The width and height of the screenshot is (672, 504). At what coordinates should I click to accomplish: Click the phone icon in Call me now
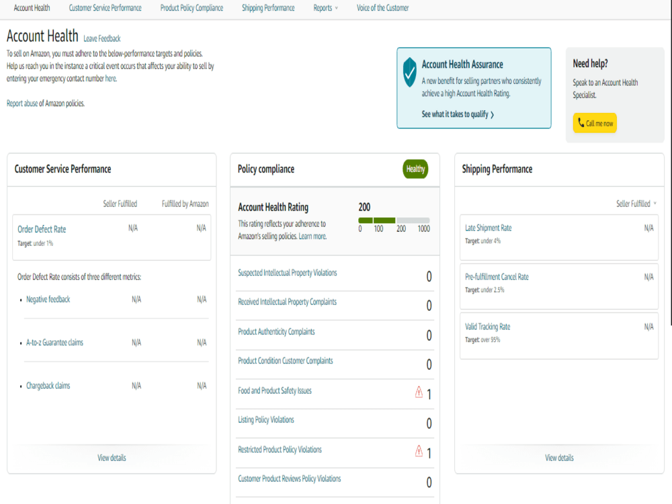[581, 123]
